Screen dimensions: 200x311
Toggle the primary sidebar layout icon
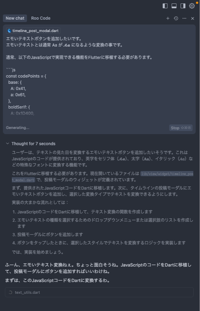pyautogui.click(x=165, y=6)
